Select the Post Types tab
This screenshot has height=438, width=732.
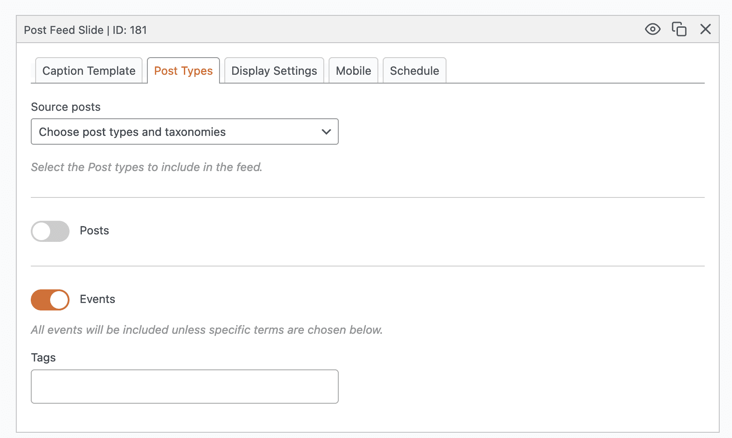(x=183, y=71)
